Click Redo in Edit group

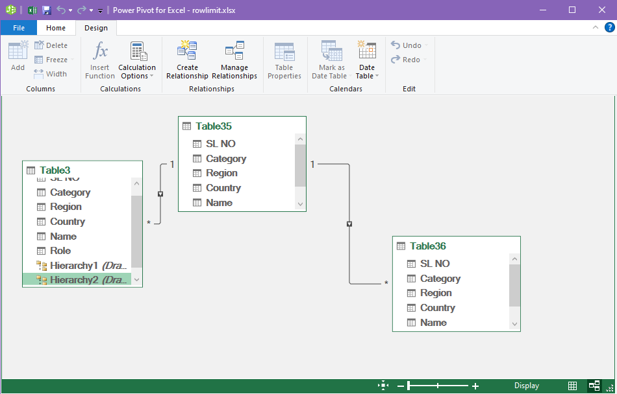[409, 60]
